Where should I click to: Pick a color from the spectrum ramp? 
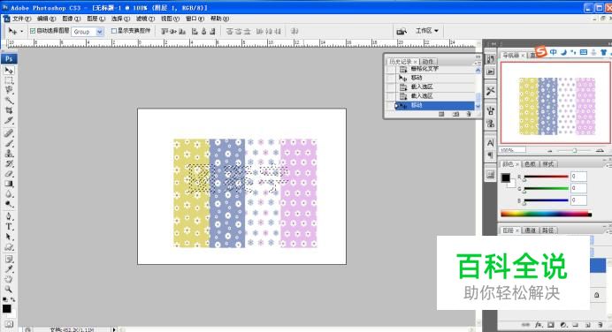[546, 214]
